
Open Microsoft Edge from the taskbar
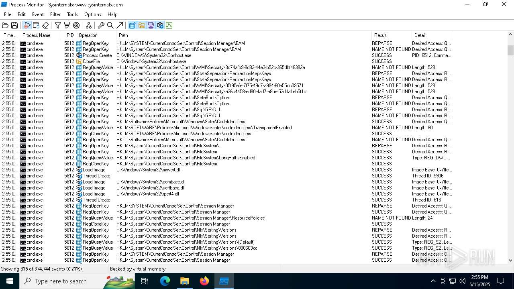click(165, 281)
